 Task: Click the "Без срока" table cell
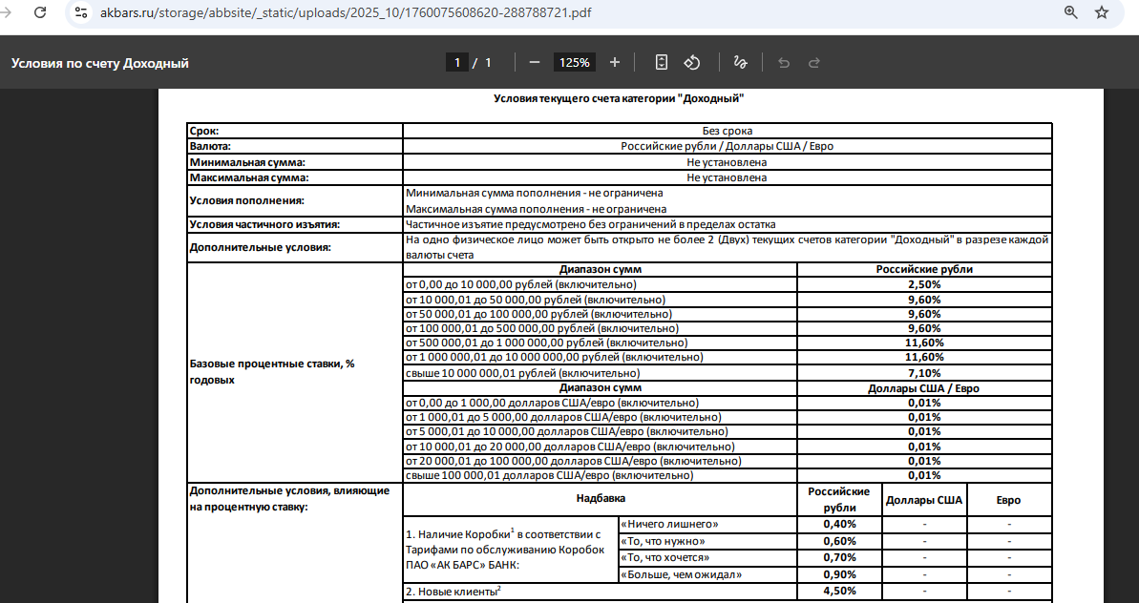[x=727, y=131]
